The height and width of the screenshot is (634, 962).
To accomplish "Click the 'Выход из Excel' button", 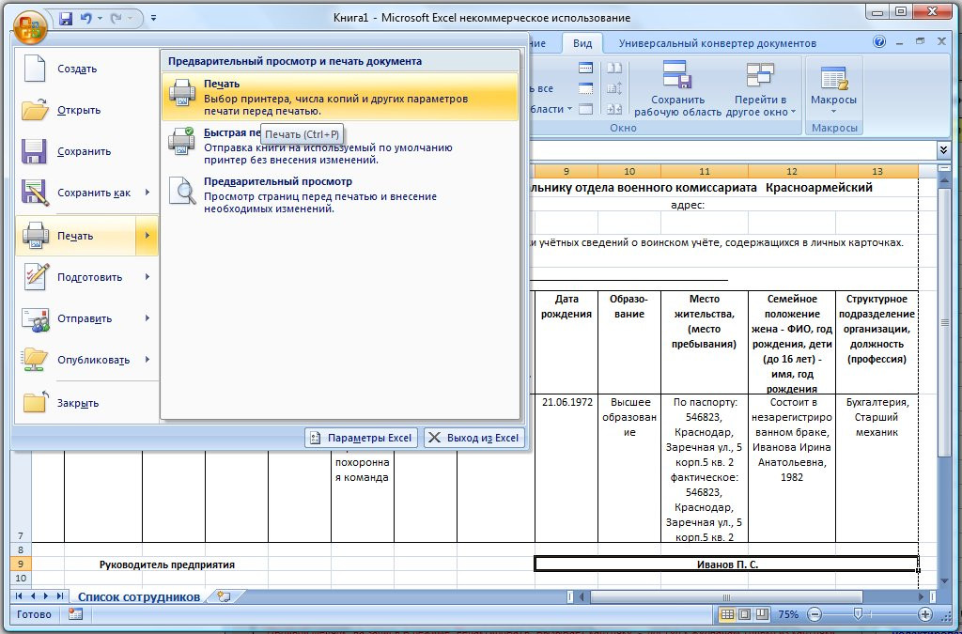I will (473, 438).
